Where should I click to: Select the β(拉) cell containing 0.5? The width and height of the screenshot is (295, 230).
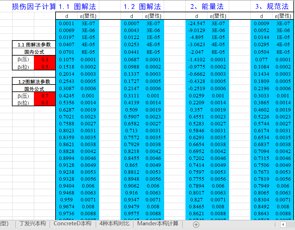click(47, 67)
